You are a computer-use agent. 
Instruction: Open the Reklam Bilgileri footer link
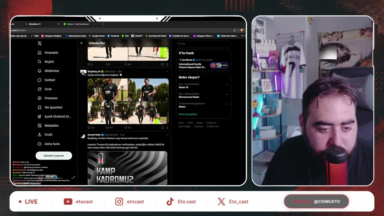[x=185, y=127]
